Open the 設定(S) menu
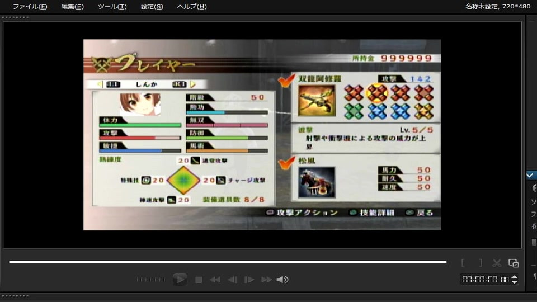Image resolution: width=537 pixels, height=302 pixels. [x=152, y=7]
